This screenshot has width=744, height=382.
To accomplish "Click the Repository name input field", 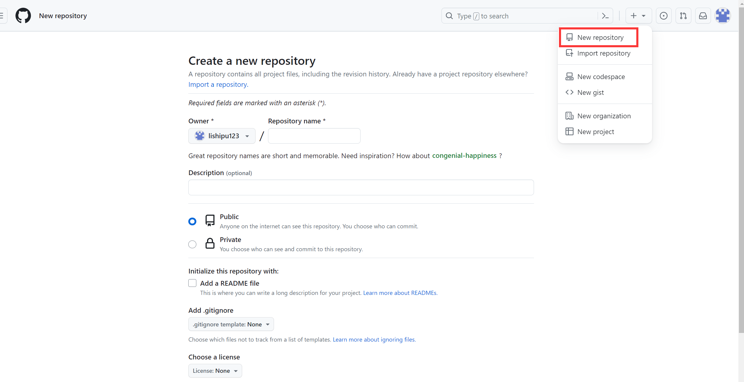I will click(x=314, y=136).
